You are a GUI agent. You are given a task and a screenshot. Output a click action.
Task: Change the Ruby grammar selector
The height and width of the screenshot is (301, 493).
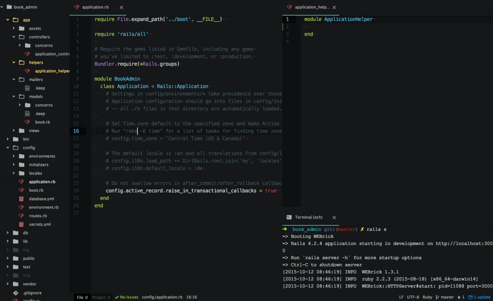tap(427, 297)
